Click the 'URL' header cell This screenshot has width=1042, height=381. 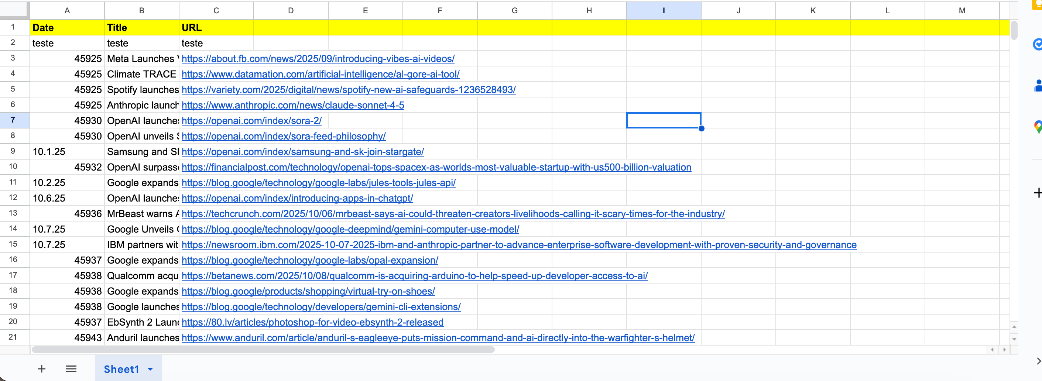point(216,27)
